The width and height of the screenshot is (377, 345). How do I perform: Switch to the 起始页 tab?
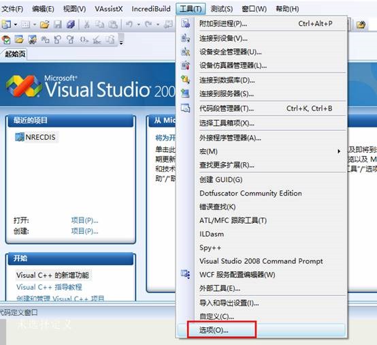point(15,54)
